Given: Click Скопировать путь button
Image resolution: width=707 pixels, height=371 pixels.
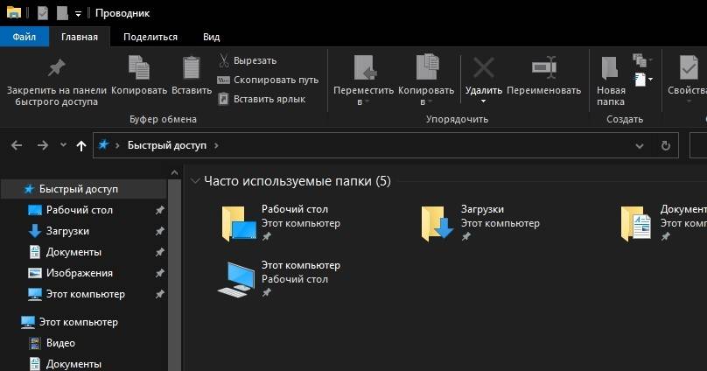Looking at the screenshot, I should pos(268,80).
